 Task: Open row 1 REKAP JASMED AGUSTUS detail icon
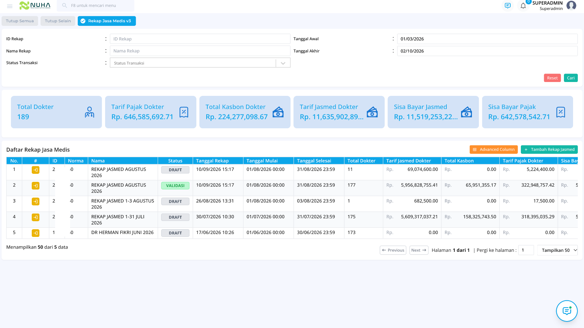(x=35, y=170)
